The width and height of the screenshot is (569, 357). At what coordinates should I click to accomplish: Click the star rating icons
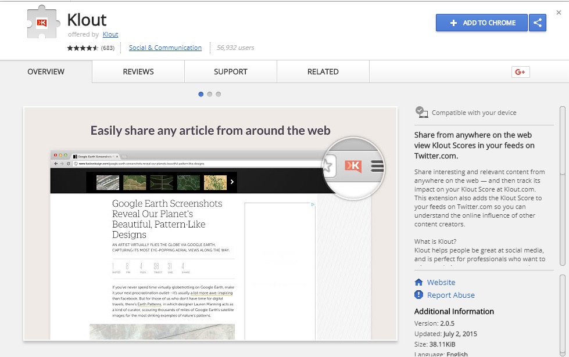coord(83,48)
